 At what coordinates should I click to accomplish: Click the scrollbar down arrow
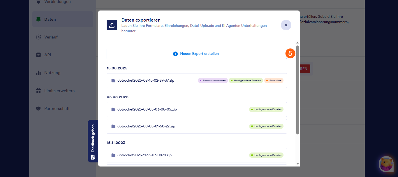(x=297, y=164)
